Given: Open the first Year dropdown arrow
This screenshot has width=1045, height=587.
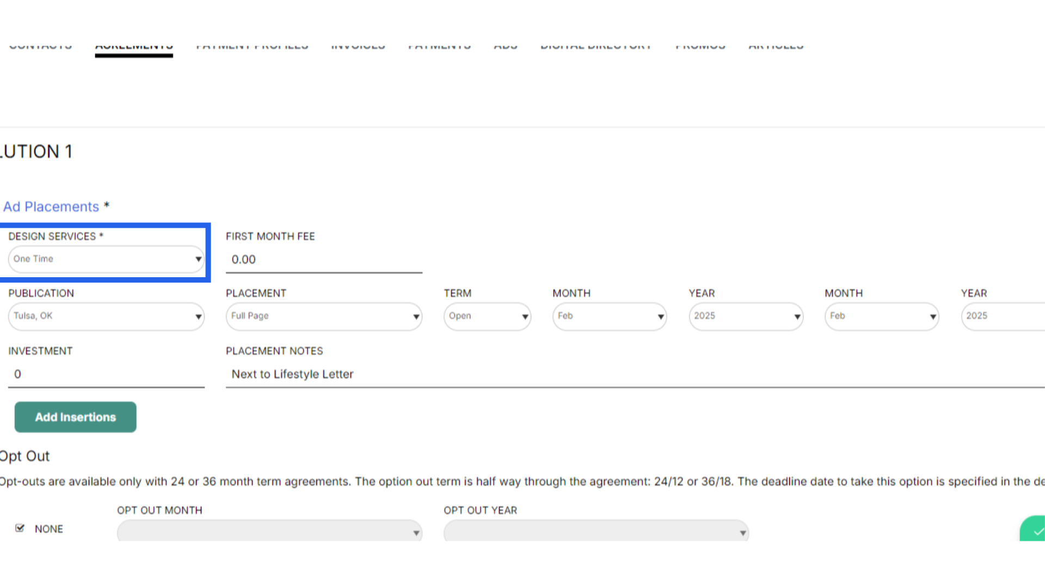Looking at the screenshot, I should tap(797, 317).
